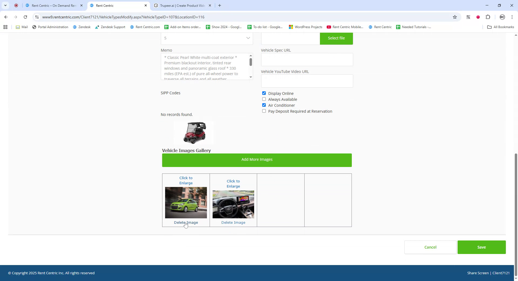The image size is (518, 281).
Task: Bookmark this page with the star icon
Action: [455, 17]
